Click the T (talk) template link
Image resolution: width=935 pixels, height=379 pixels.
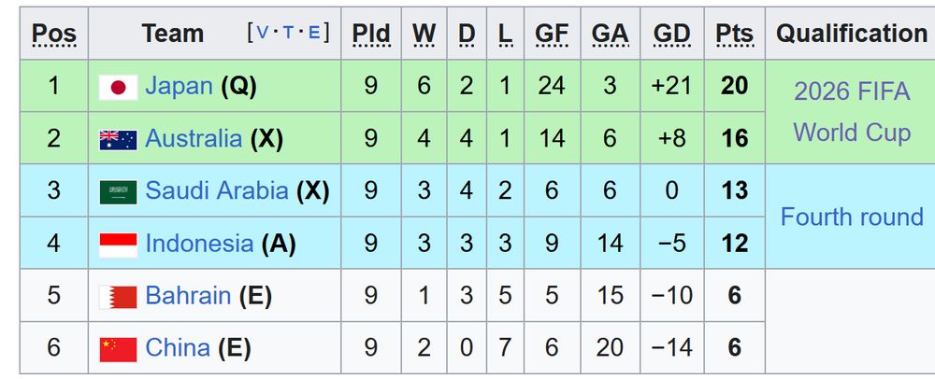[x=288, y=33]
